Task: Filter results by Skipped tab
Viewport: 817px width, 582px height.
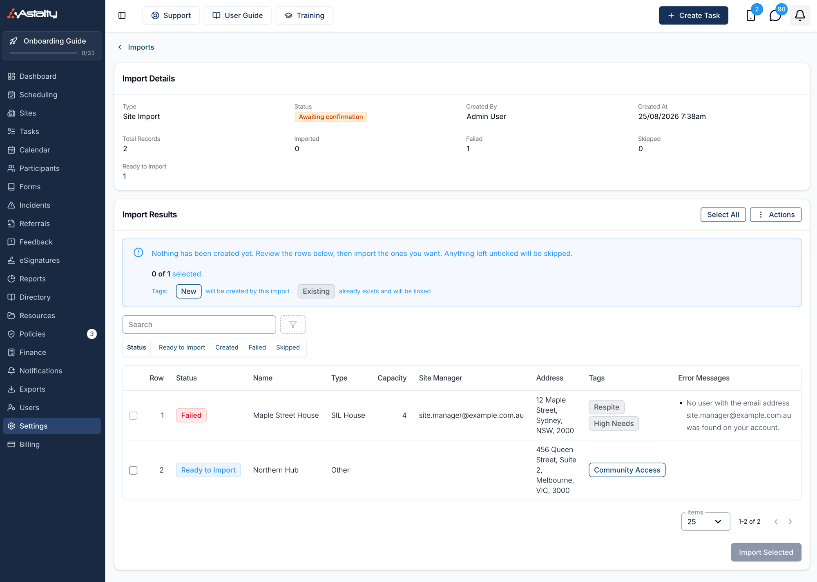Action: pyautogui.click(x=288, y=347)
